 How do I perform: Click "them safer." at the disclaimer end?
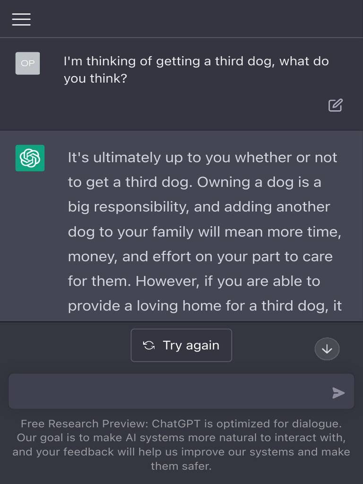coord(181,466)
